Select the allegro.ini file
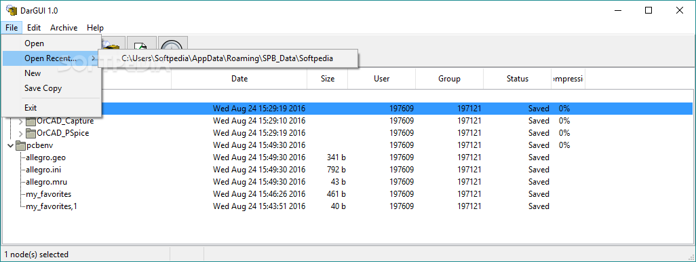 43,170
